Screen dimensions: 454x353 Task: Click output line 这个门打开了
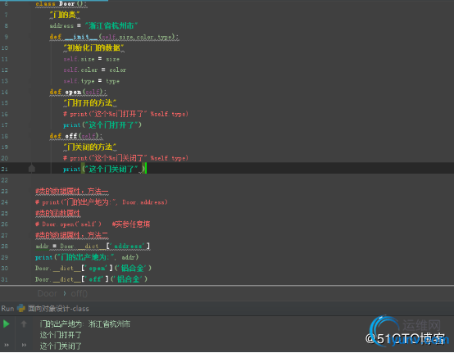coord(61,335)
